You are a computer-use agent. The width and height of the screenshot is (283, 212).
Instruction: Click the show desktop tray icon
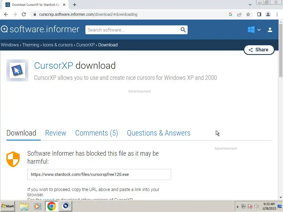point(280,206)
